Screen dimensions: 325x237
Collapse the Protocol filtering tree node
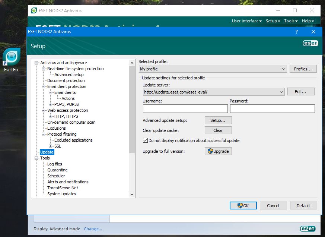pos(43,134)
